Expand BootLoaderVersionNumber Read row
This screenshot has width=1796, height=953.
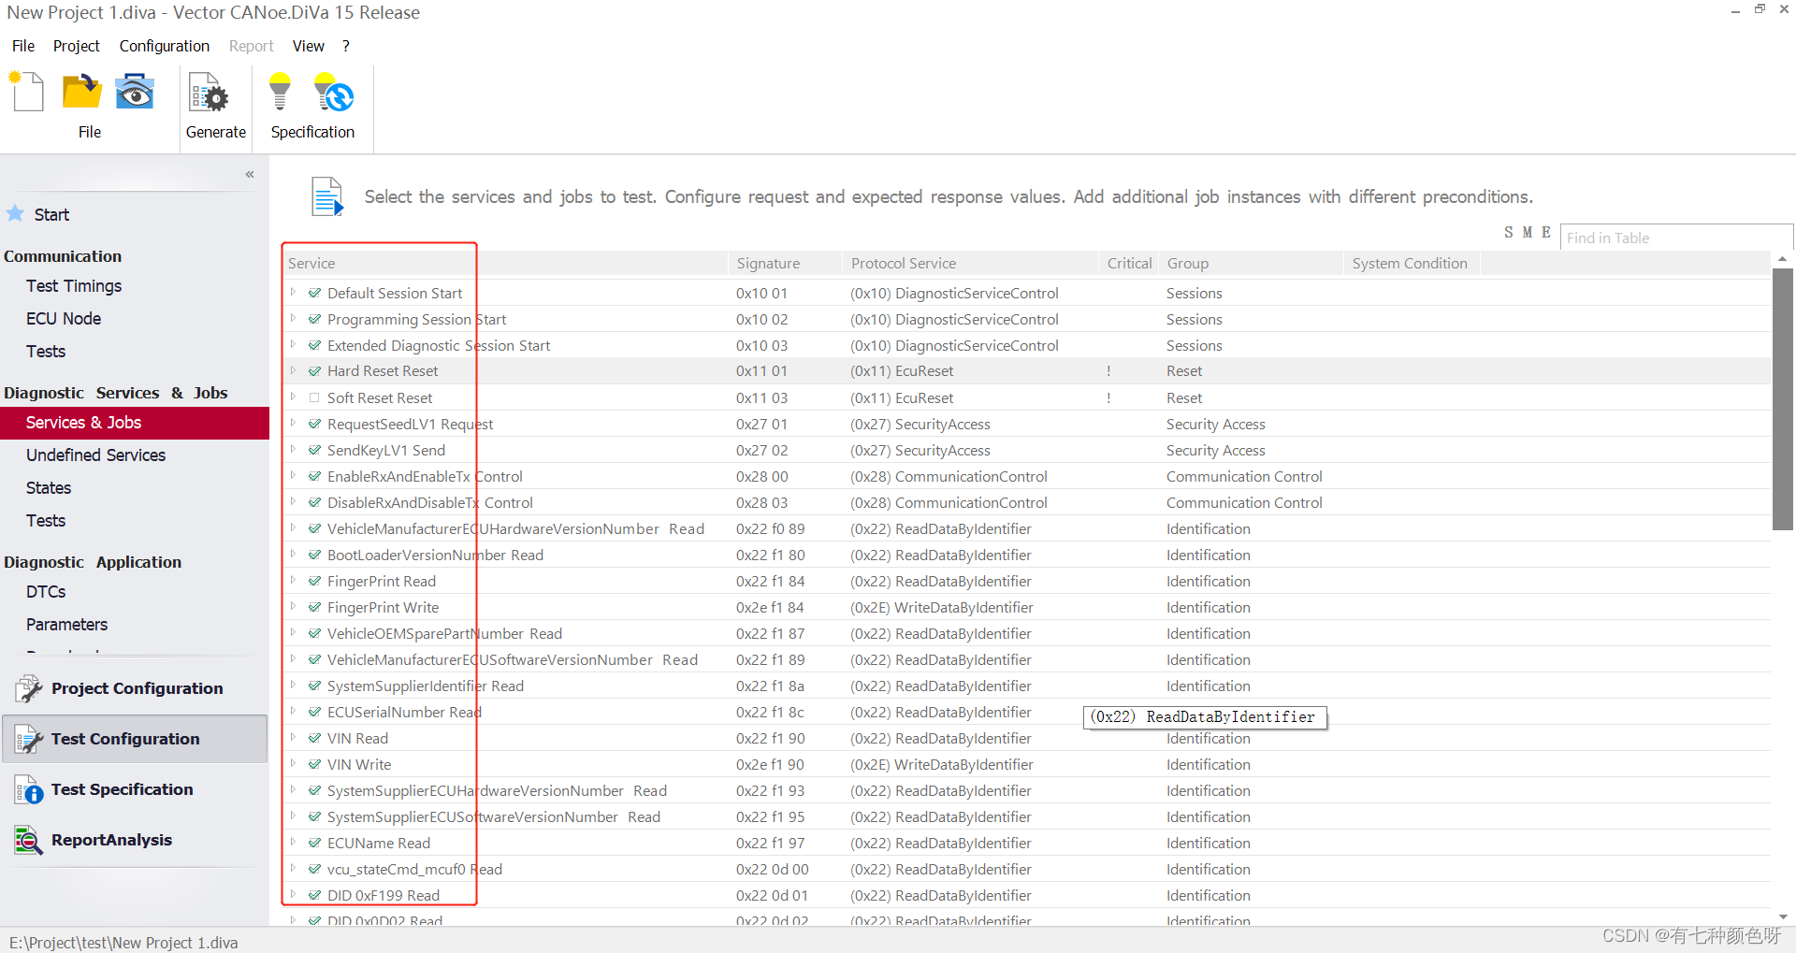click(293, 555)
